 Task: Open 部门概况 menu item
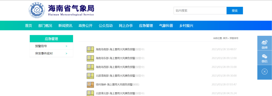coord(45,26)
